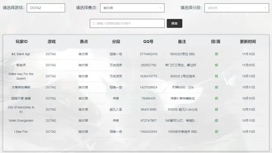Click the 分段 column header

point(116,42)
